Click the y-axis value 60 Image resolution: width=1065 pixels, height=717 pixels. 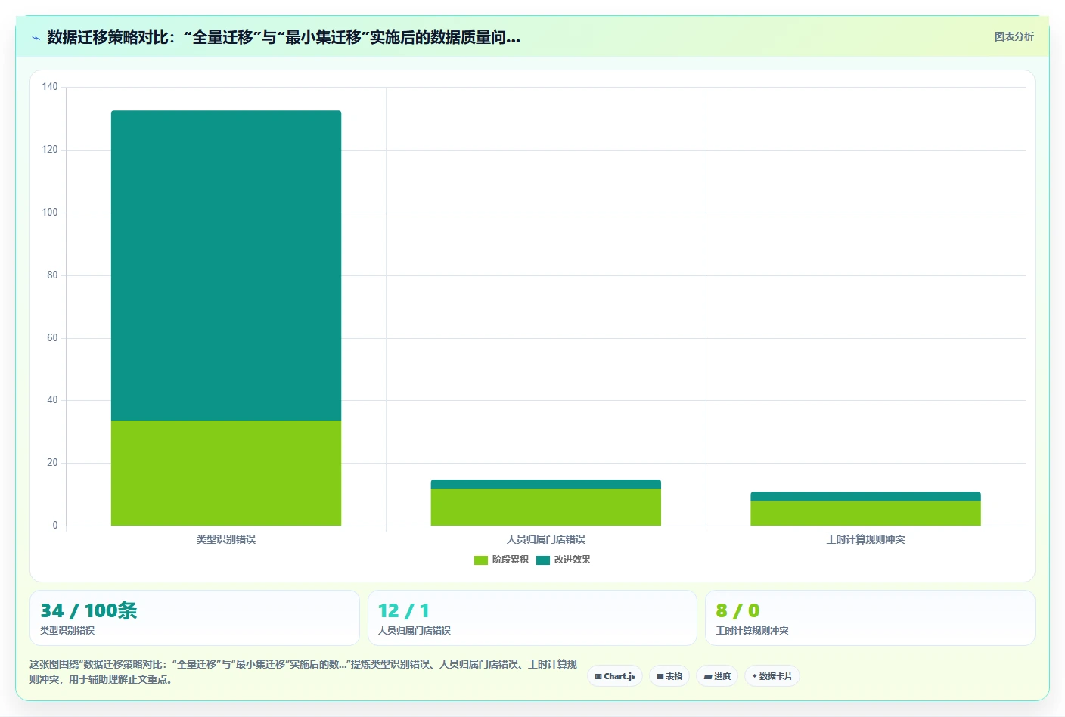click(x=52, y=338)
